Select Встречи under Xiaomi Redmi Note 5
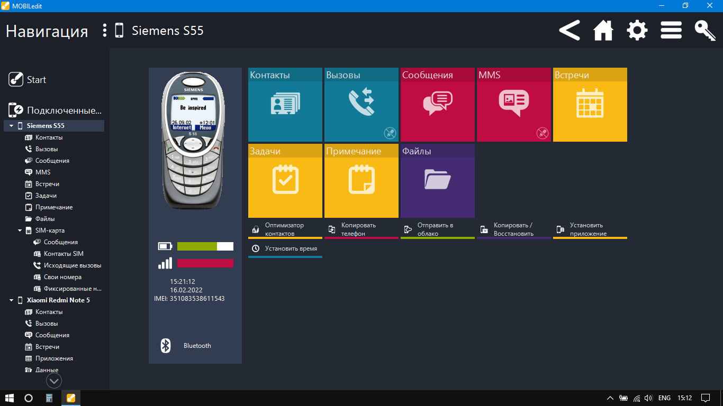The height and width of the screenshot is (406, 723). (42, 347)
